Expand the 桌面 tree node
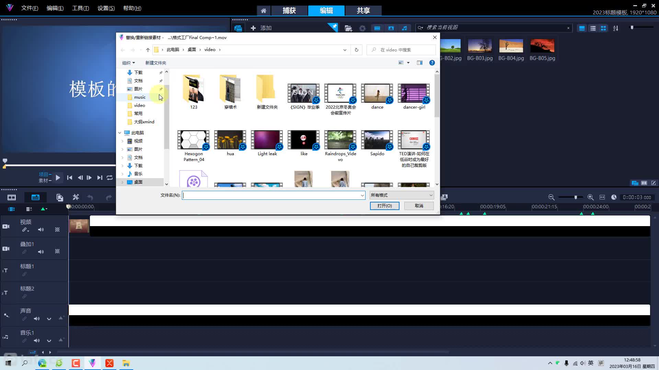The image size is (659, 370). (x=123, y=182)
